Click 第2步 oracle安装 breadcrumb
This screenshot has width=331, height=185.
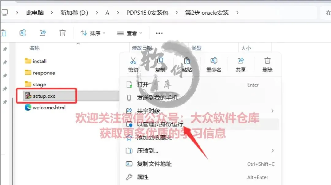(207, 13)
